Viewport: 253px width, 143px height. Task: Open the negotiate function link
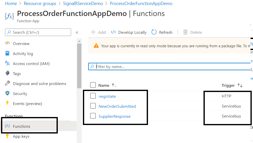point(107,96)
